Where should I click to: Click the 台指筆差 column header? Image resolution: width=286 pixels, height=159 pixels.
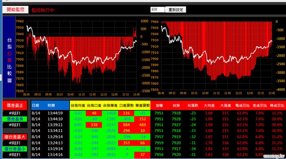pyautogui.click(x=110, y=105)
